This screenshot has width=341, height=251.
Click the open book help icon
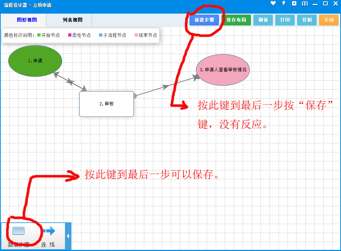304,4
